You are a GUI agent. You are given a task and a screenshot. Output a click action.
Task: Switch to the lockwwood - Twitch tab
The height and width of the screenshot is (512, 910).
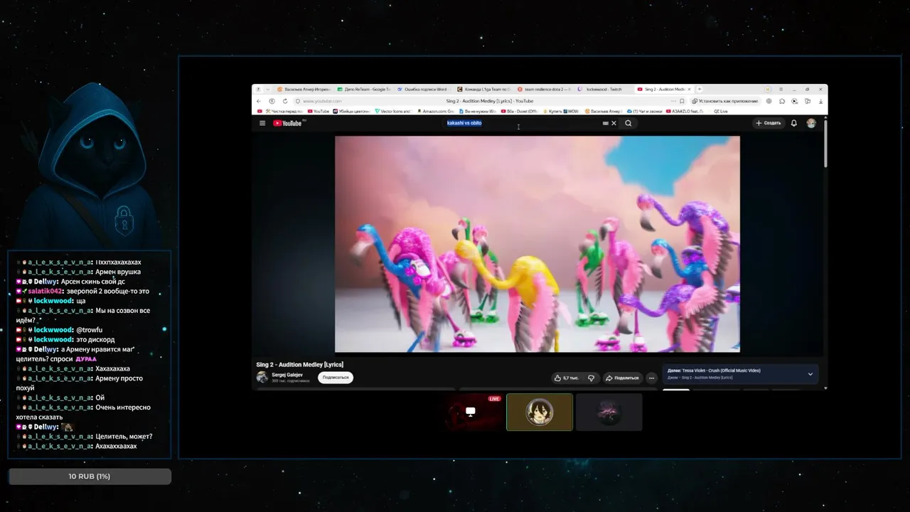pos(603,89)
